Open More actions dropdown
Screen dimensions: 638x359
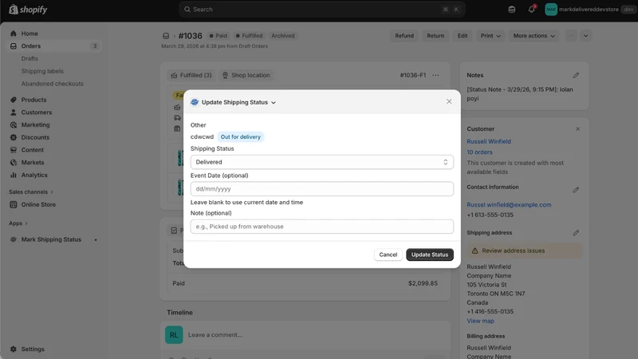tap(534, 36)
